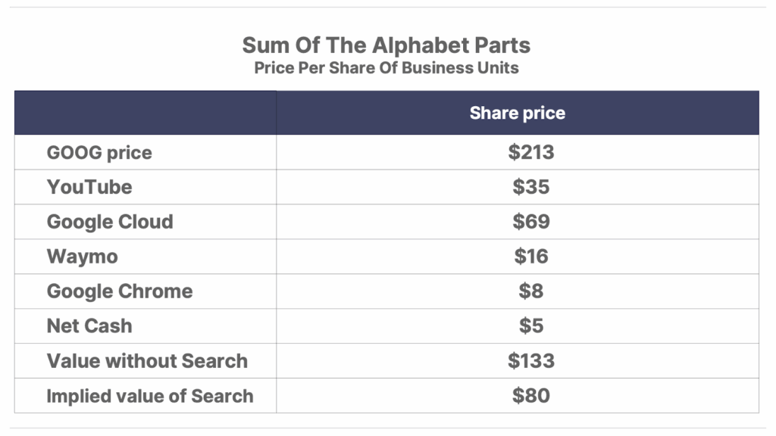The height and width of the screenshot is (436, 776).
Task: Click the $16 Waymo value
Action: pyautogui.click(x=531, y=257)
